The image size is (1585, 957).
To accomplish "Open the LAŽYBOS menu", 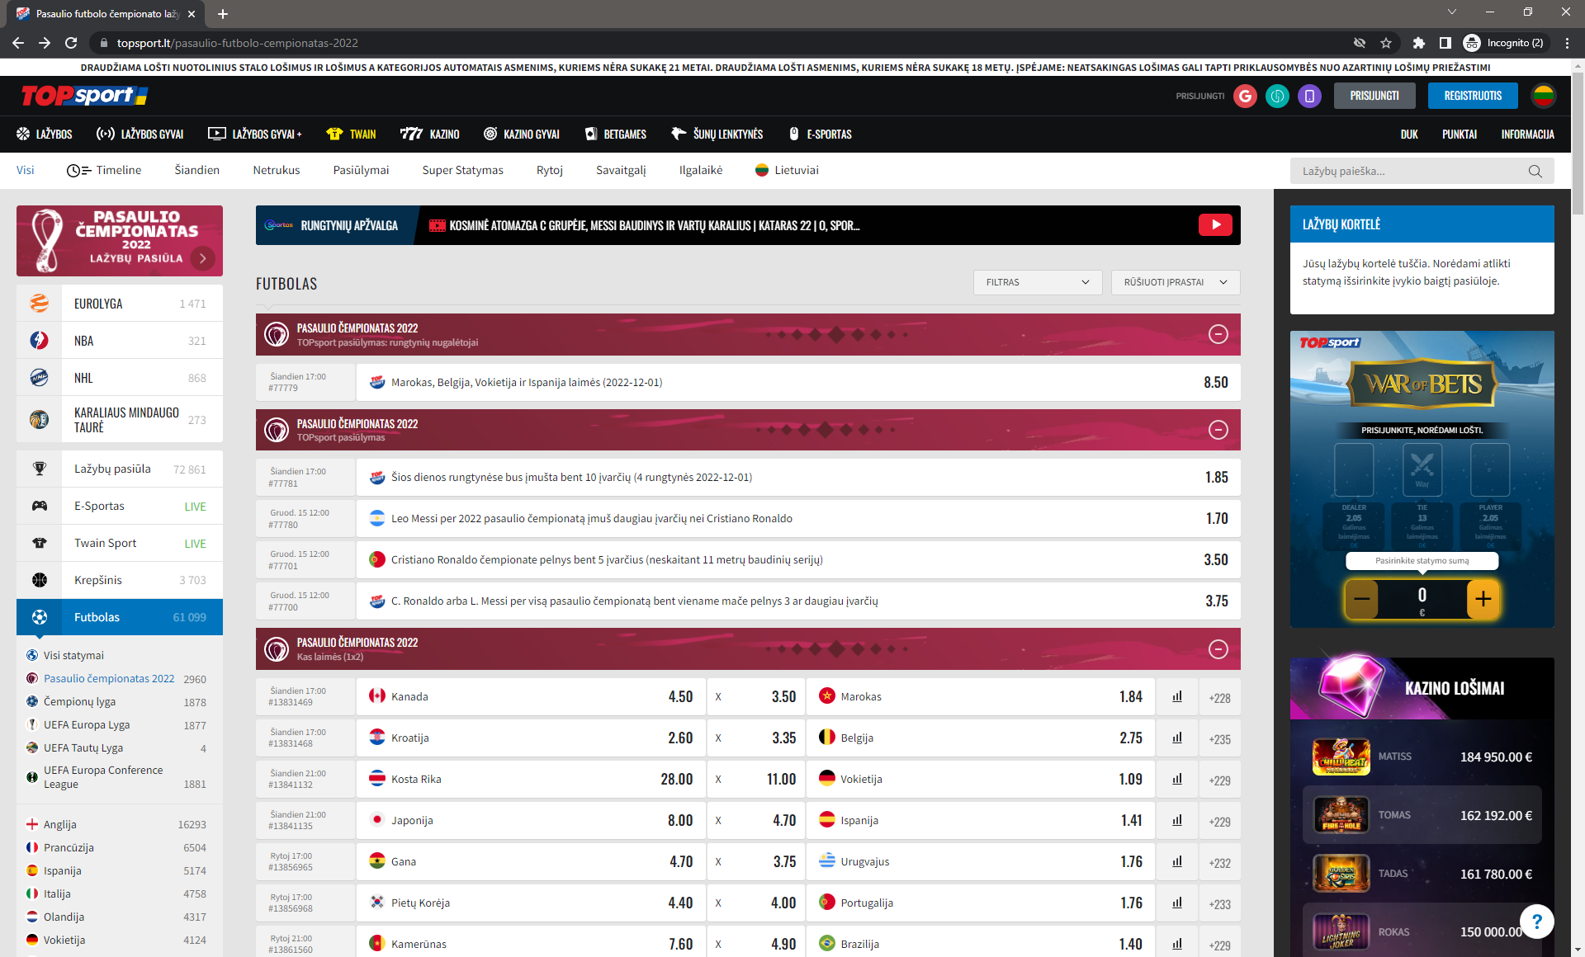I will [x=45, y=134].
